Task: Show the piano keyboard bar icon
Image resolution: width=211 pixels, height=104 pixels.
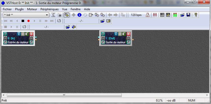Action: 162,15
